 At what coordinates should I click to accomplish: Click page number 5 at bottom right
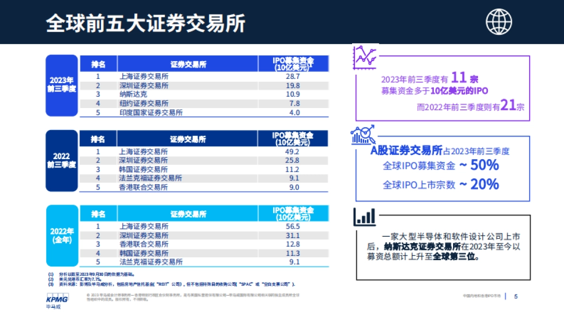[516, 296]
